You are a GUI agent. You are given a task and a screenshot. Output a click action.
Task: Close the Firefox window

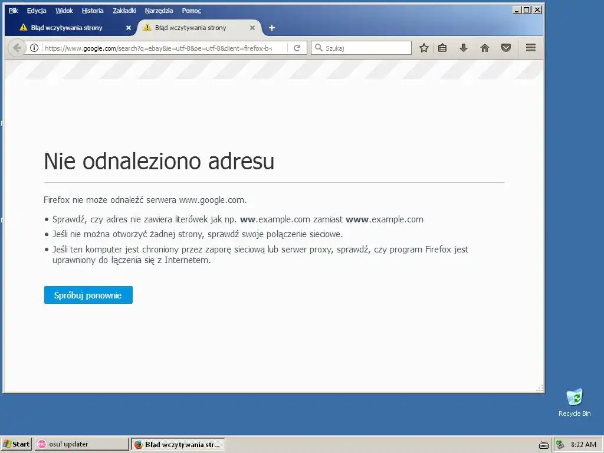click(537, 10)
